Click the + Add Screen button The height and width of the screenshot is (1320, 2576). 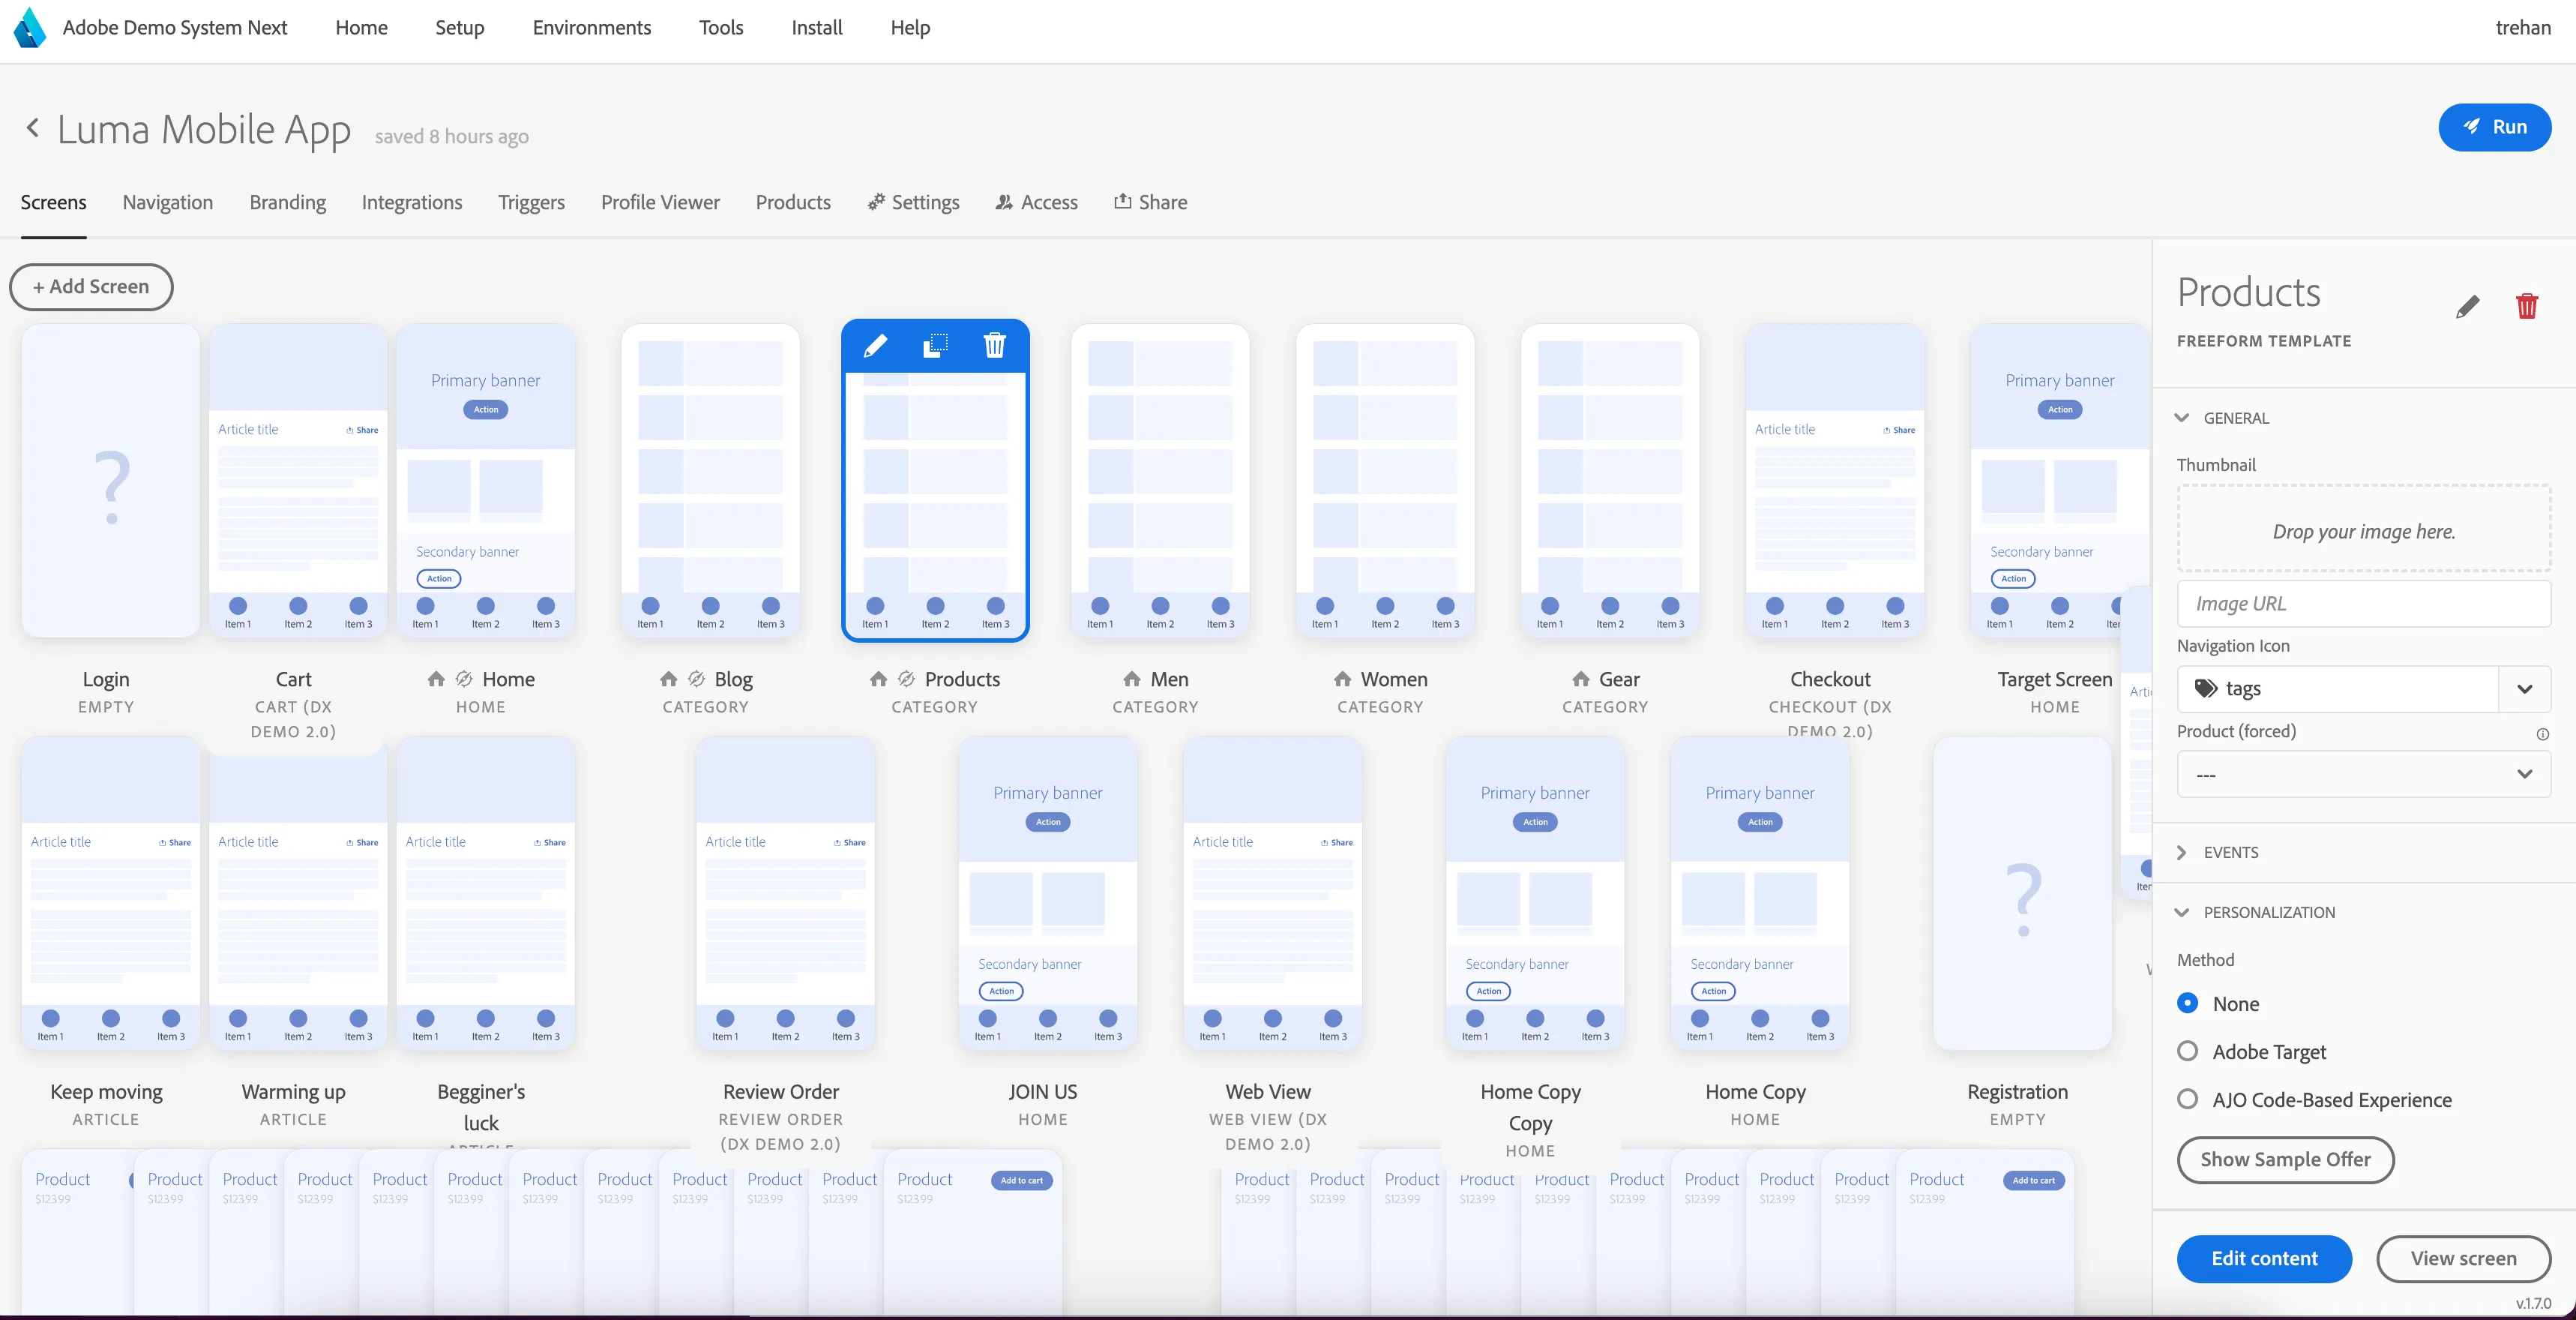coord(91,286)
